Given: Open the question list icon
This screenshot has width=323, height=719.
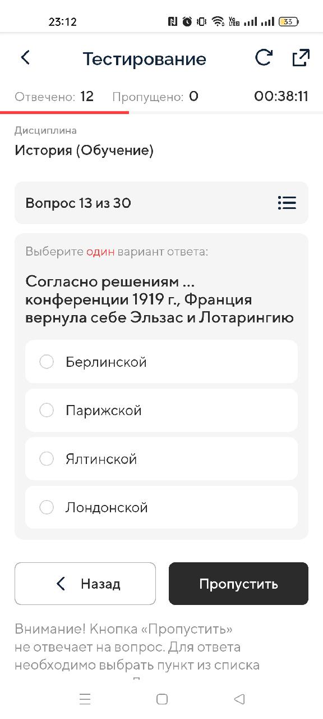Looking at the screenshot, I should [287, 203].
